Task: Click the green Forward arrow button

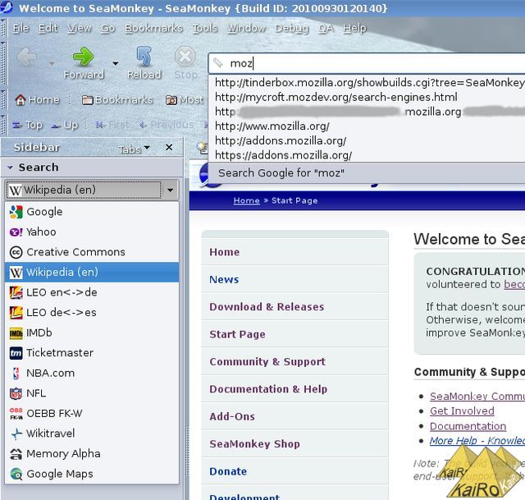Action: pos(84,57)
